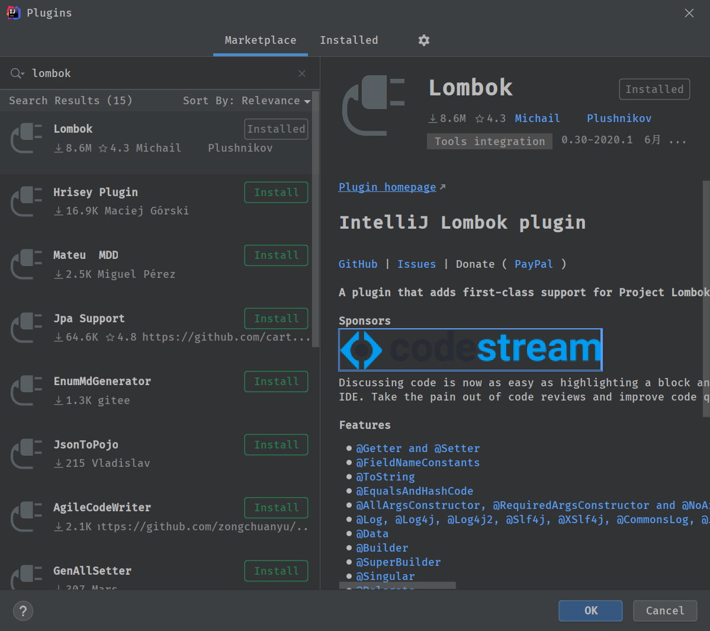Screen dimensions: 710x631
Task: Clear the lombok search text
Action: 302,73
